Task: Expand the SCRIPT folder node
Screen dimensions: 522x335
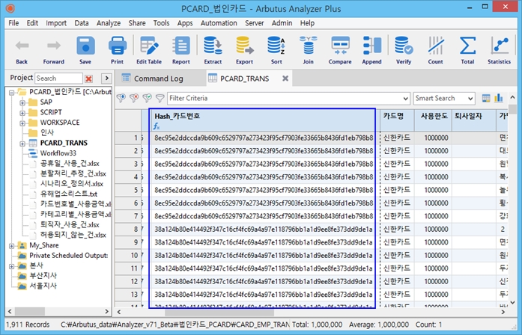Action: (x=22, y=113)
